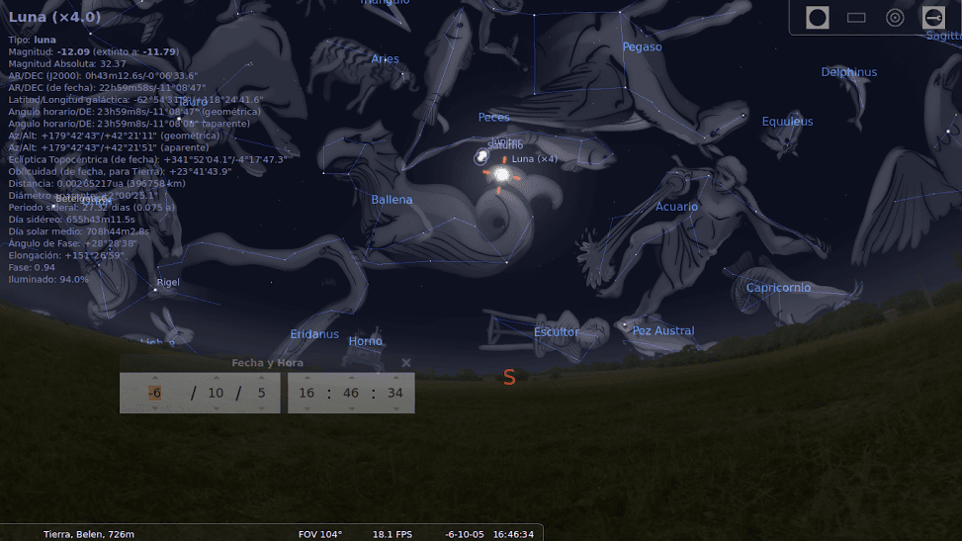Click the FOV 104° status readout
This screenshot has width=962, height=541.
[319, 534]
